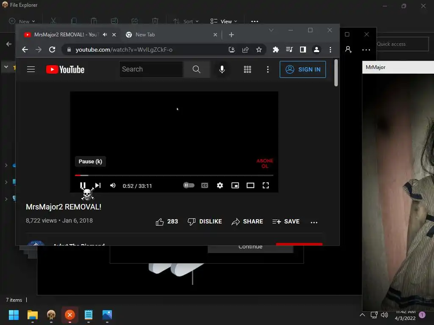This screenshot has width=434, height=325.
Task: Open the New menu in File Explorer
Action: pos(22,21)
